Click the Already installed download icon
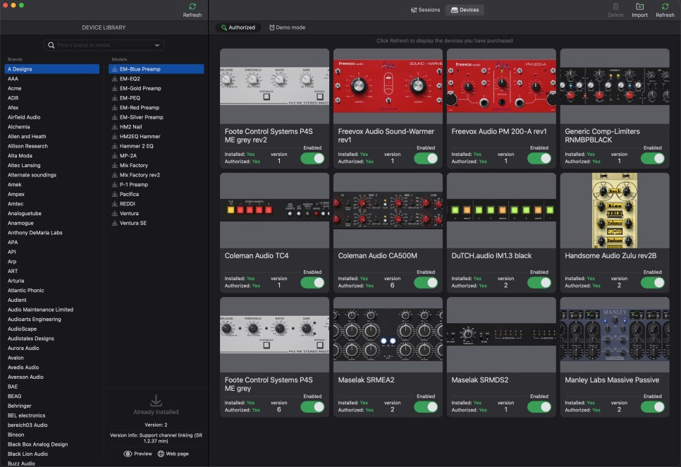681x467 pixels. coord(156,400)
